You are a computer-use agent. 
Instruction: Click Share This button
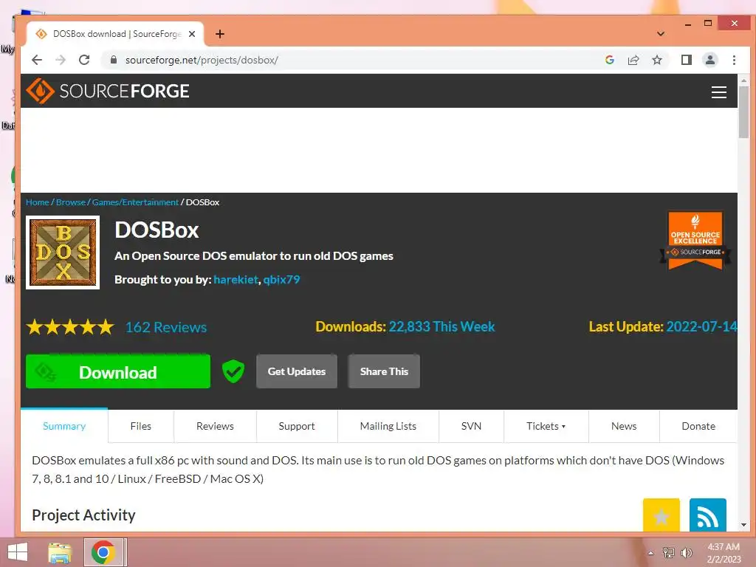[x=384, y=371]
